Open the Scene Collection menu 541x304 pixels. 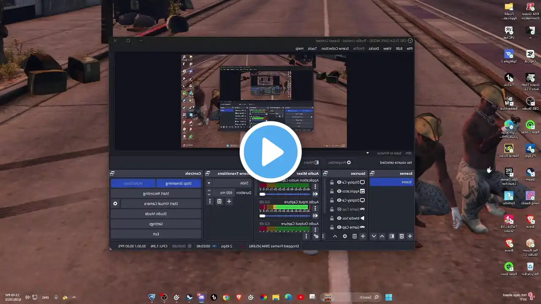(x=335, y=49)
